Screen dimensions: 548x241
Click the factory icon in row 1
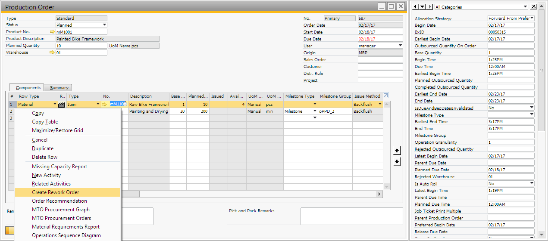point(62,104)
